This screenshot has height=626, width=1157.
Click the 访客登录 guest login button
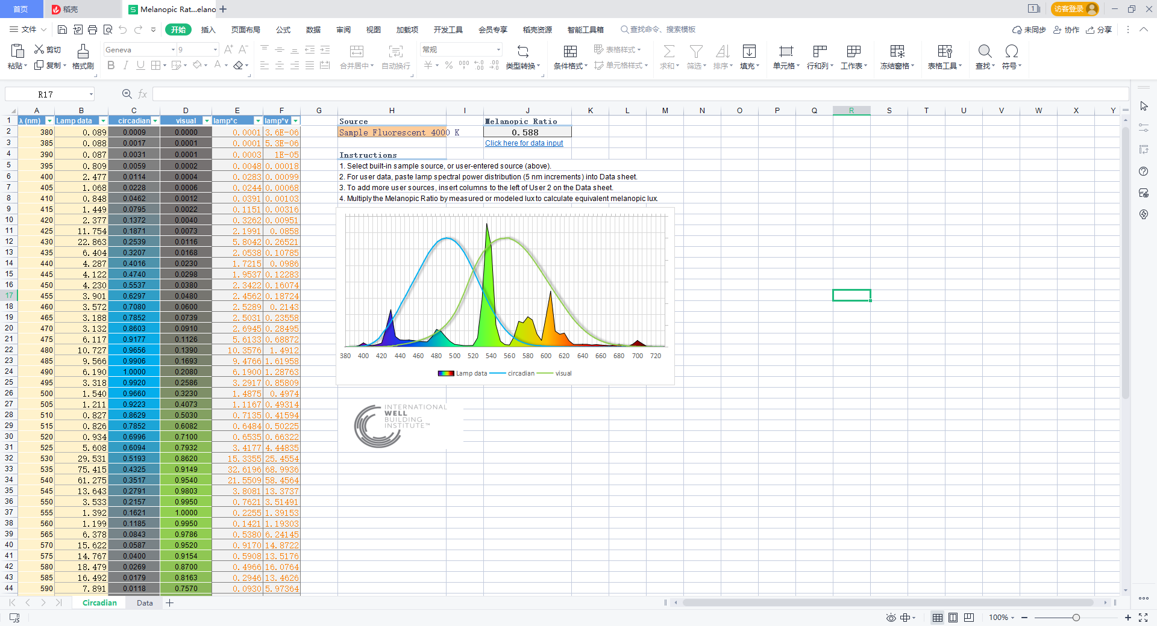(x=1074, y=9)
